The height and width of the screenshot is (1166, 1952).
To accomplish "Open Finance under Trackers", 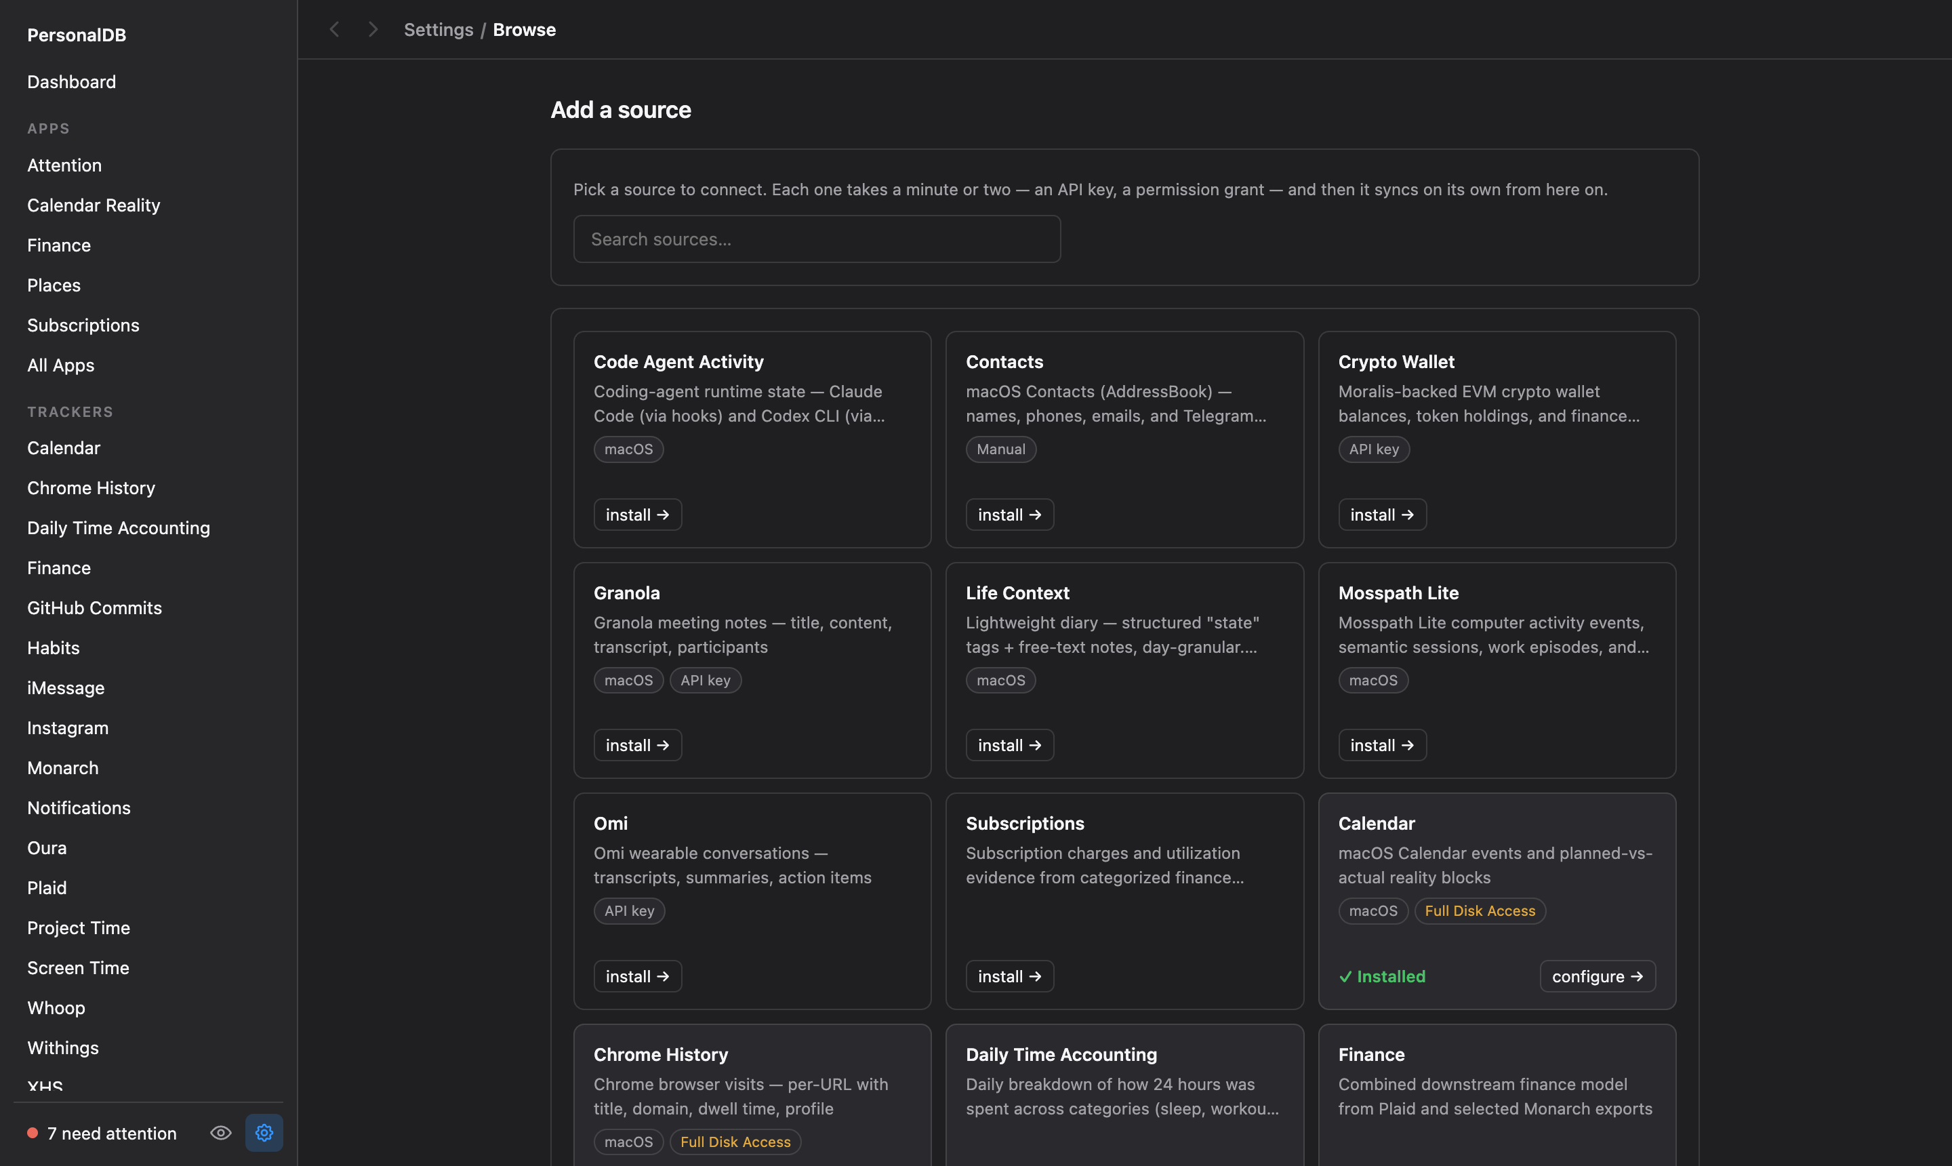I will point(59,568).
